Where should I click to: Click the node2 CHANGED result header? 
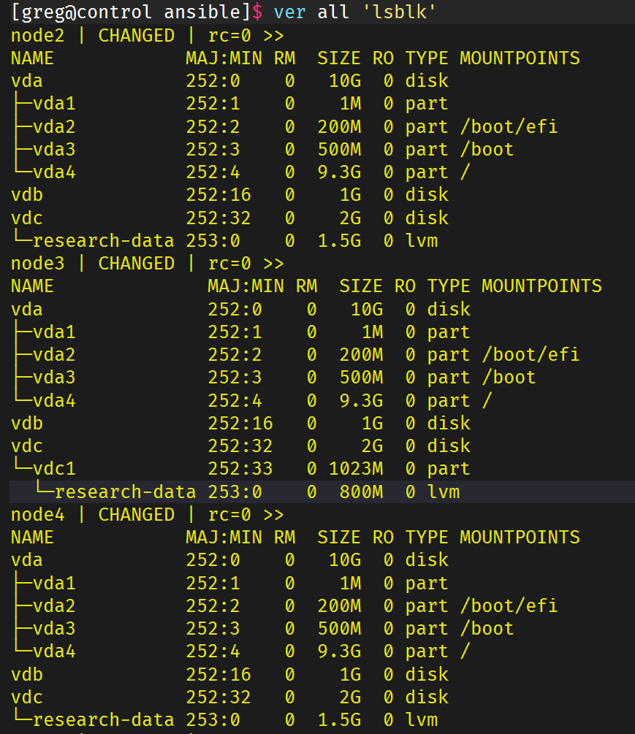coord(146,36)
